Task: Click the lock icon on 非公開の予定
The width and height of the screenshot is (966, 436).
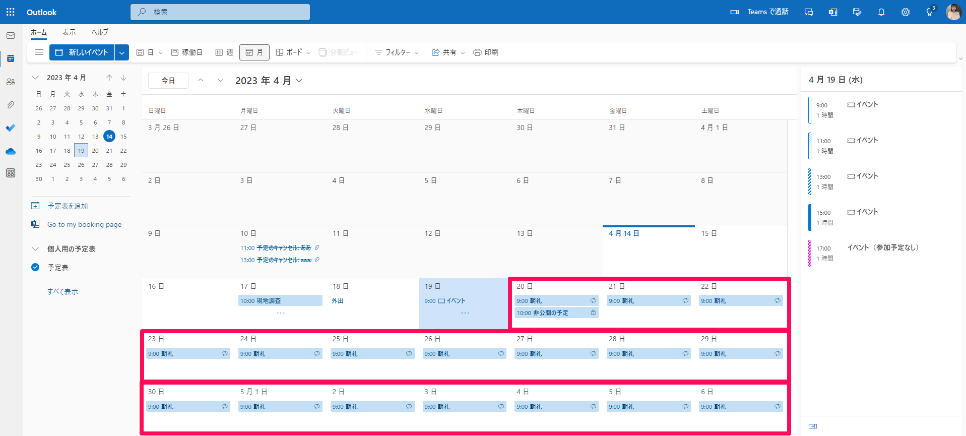Action: tap(593, 313)
